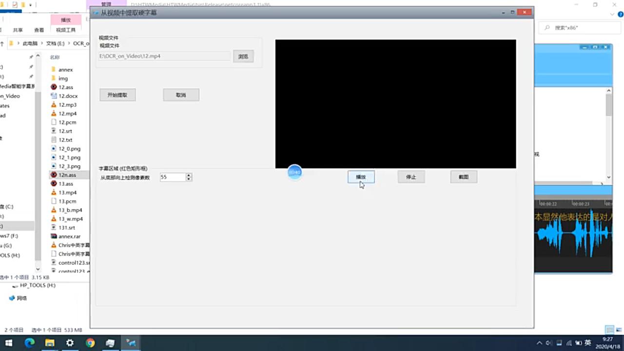Select the 12.docx document icon
Image resolution: width=624 pixels, height=351 pixels.
coord(54,96)
